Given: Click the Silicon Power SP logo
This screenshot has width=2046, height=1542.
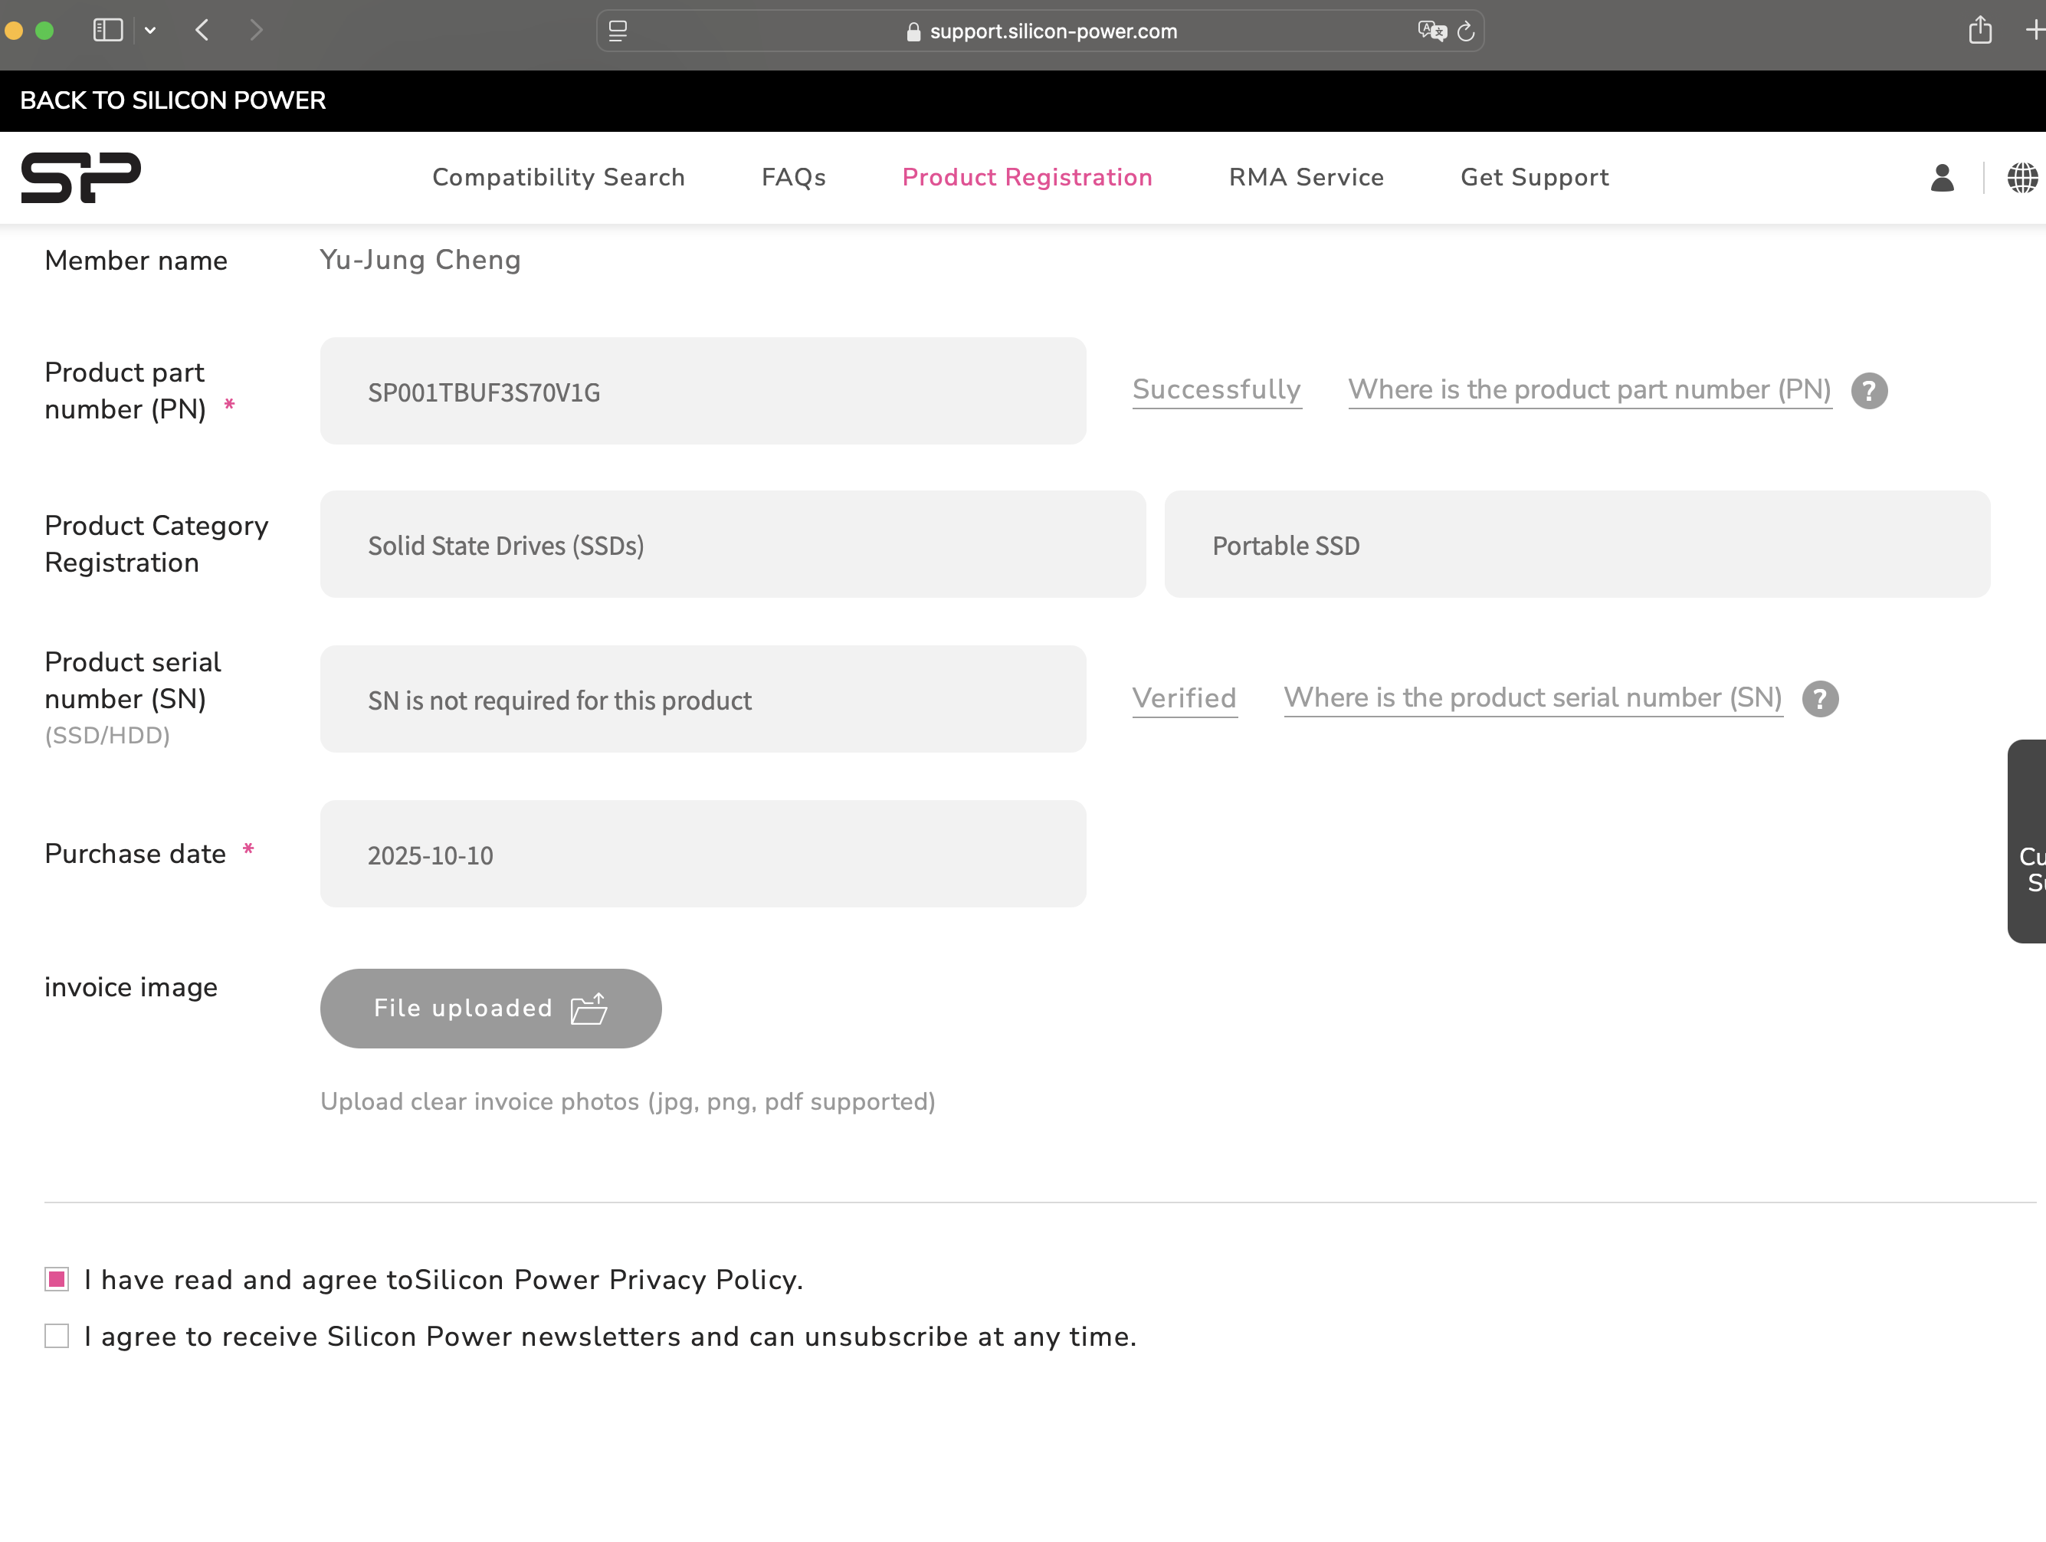Looking at the screenshot, I should (x=81, y=177).
